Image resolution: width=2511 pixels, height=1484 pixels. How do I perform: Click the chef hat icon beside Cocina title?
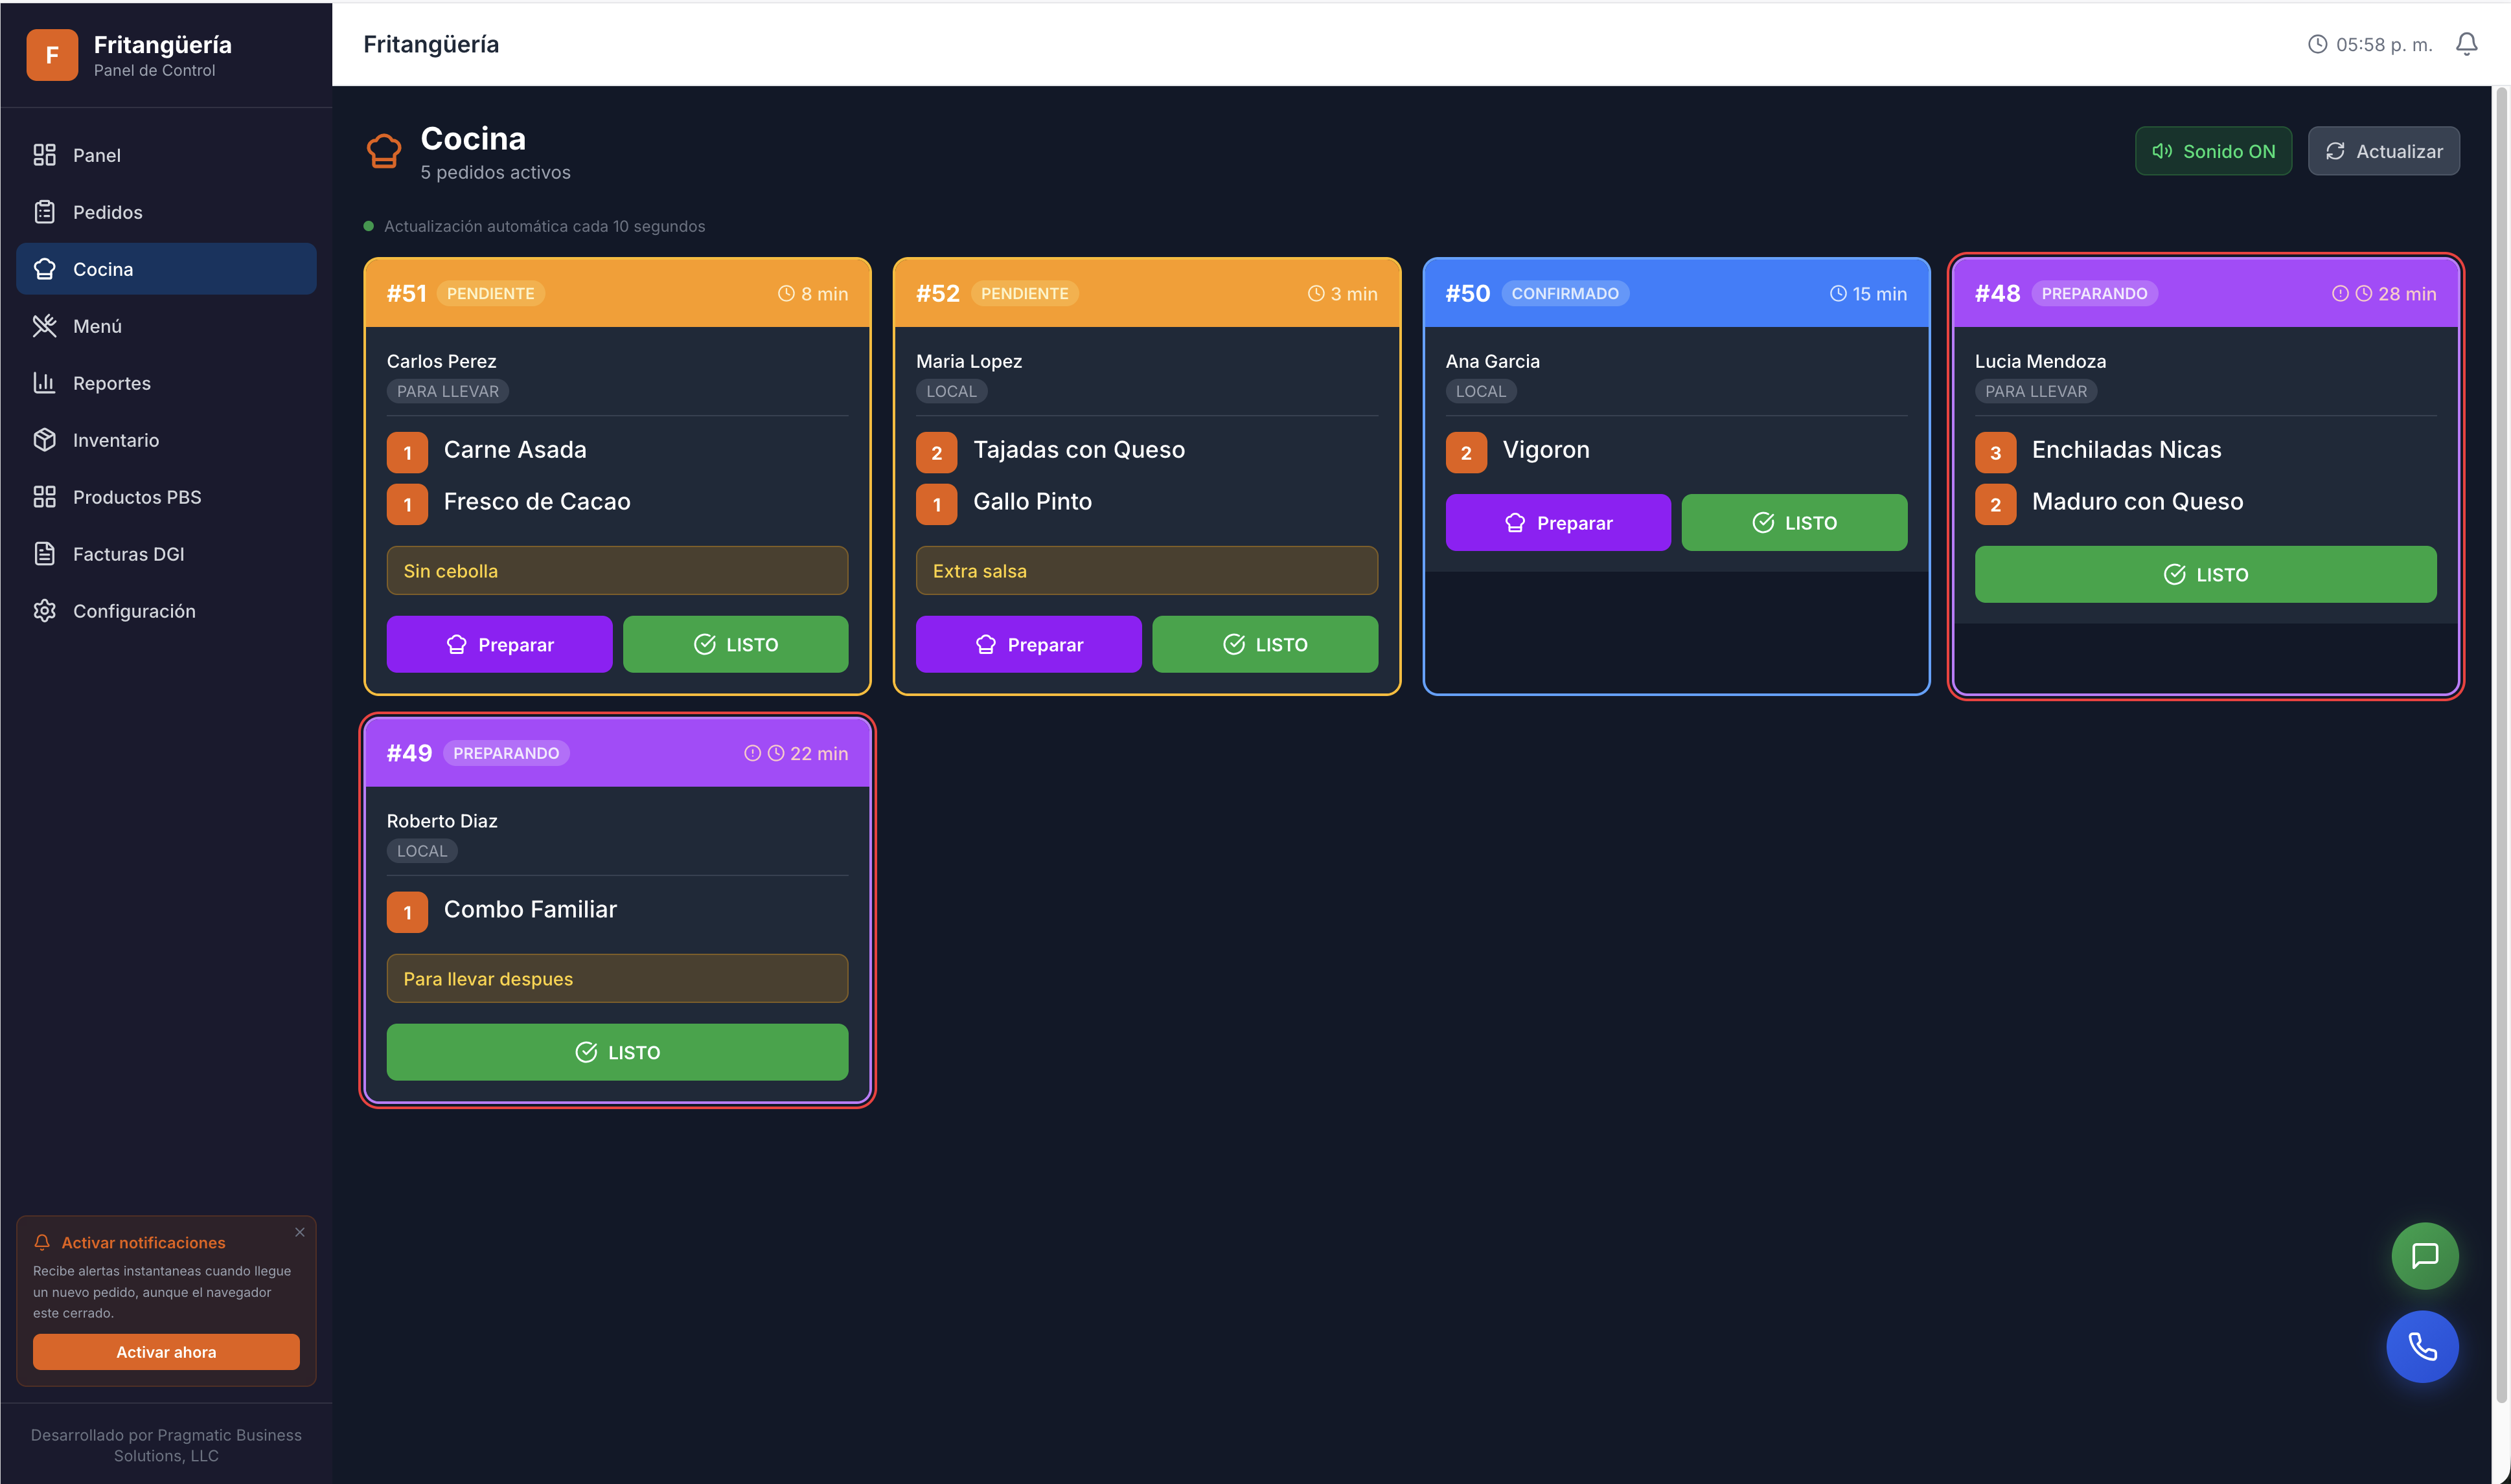tap(383, 151)
